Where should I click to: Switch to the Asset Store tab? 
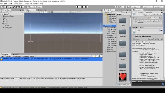(43, 10)
